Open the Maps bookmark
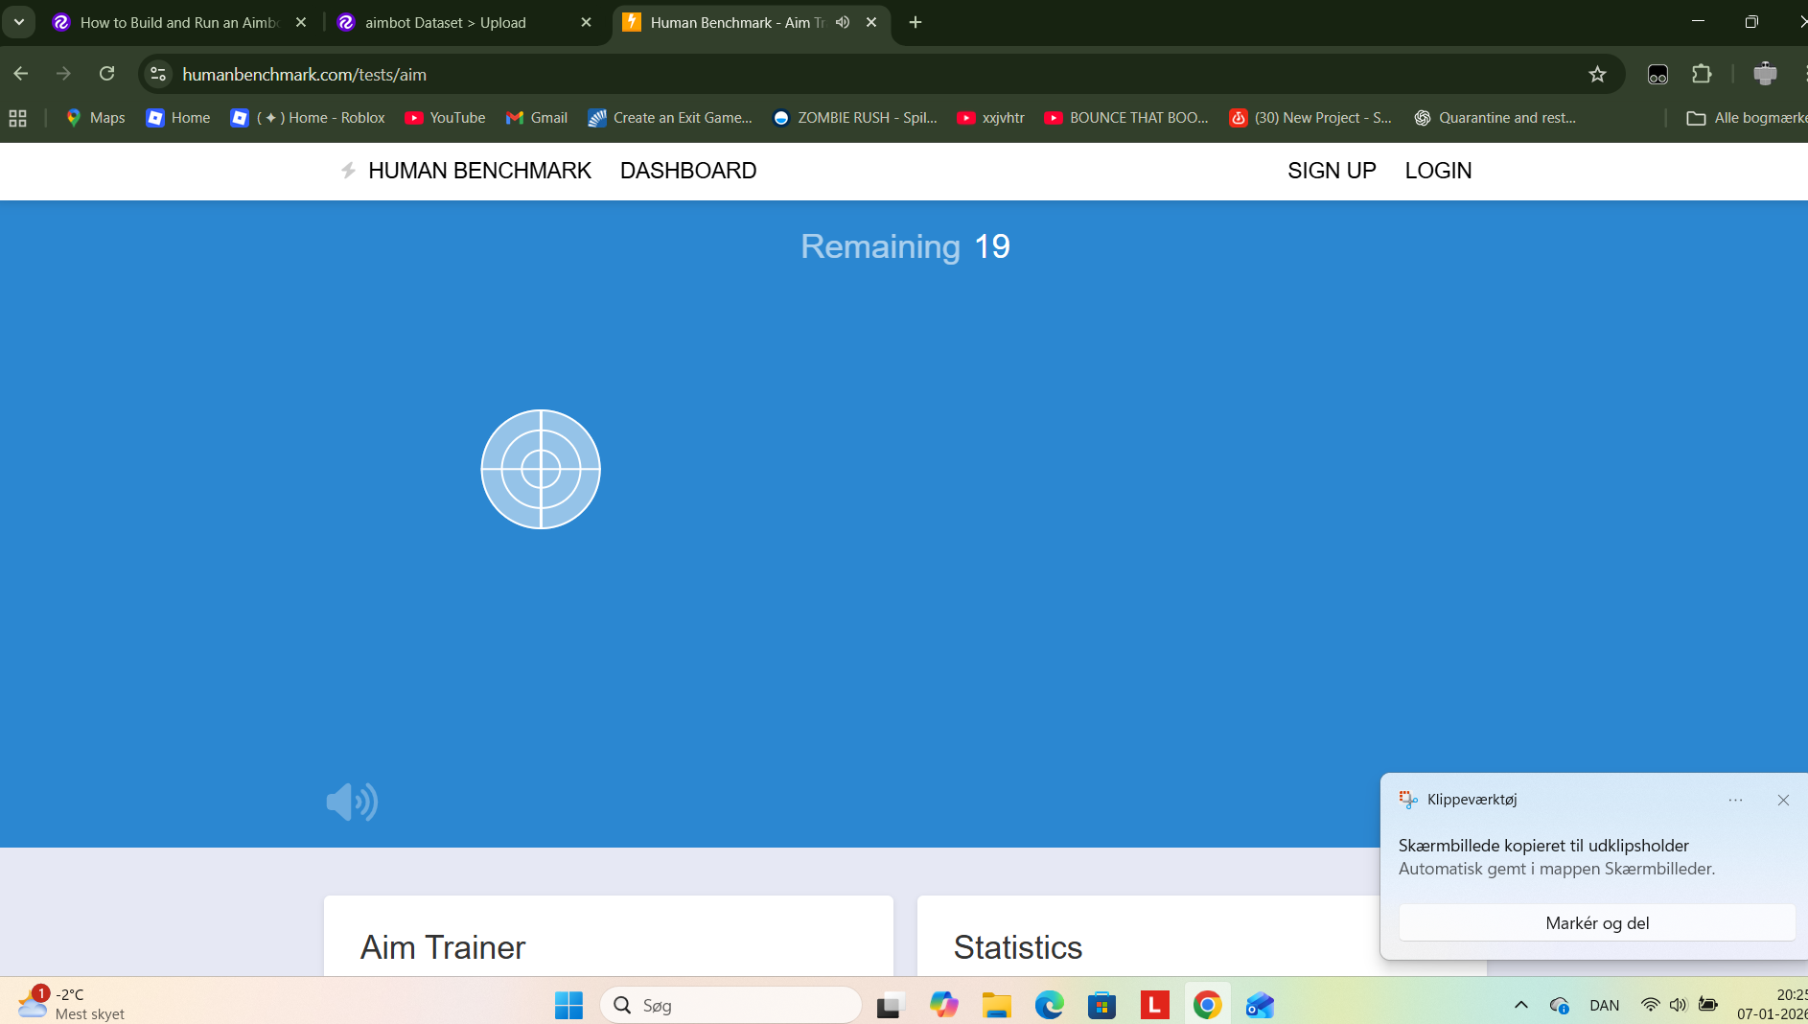The image size is (1808, 1024). pos(95,118)
